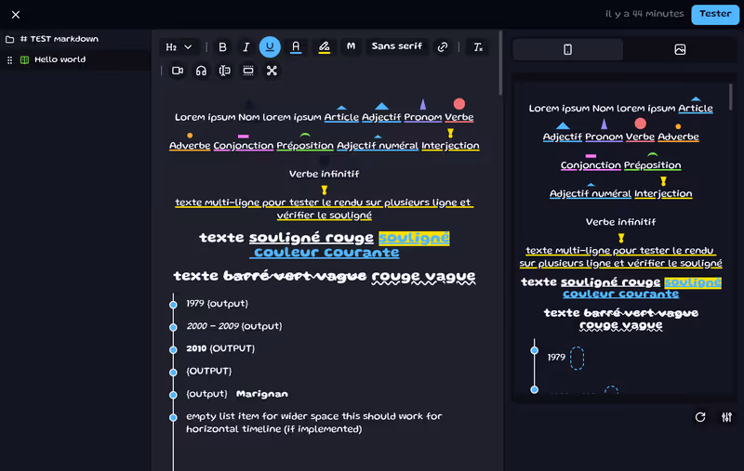
Task: Toggle bold formatting
Action: click(222, 47)
